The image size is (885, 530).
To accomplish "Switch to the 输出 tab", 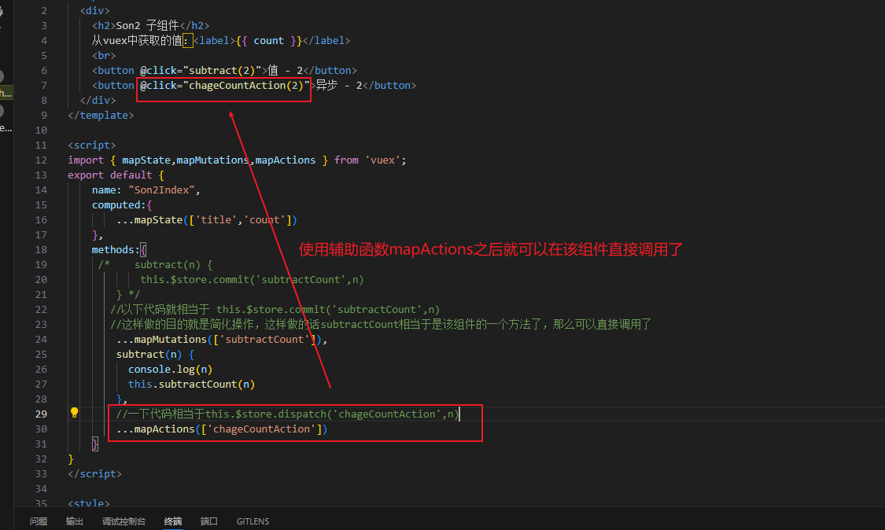I will 75,521.
